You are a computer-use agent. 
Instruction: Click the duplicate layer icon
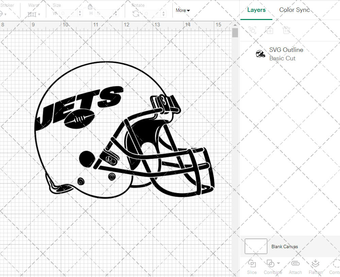269,30
